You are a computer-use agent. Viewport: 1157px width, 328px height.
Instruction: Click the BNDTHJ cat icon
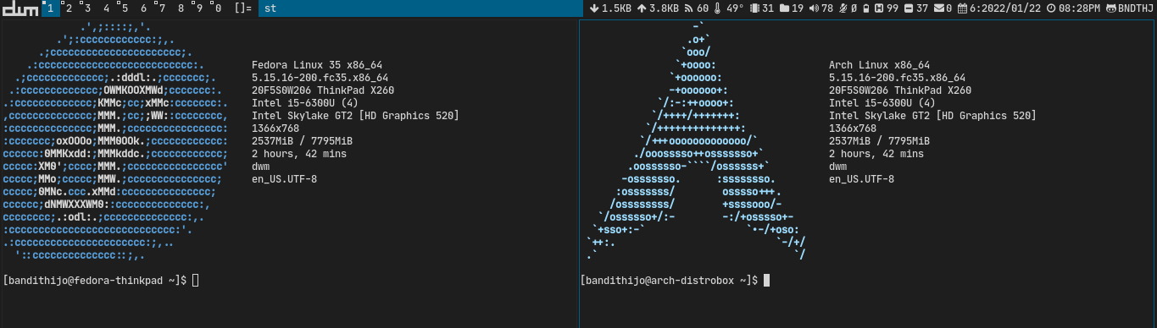click(1110, 8)
